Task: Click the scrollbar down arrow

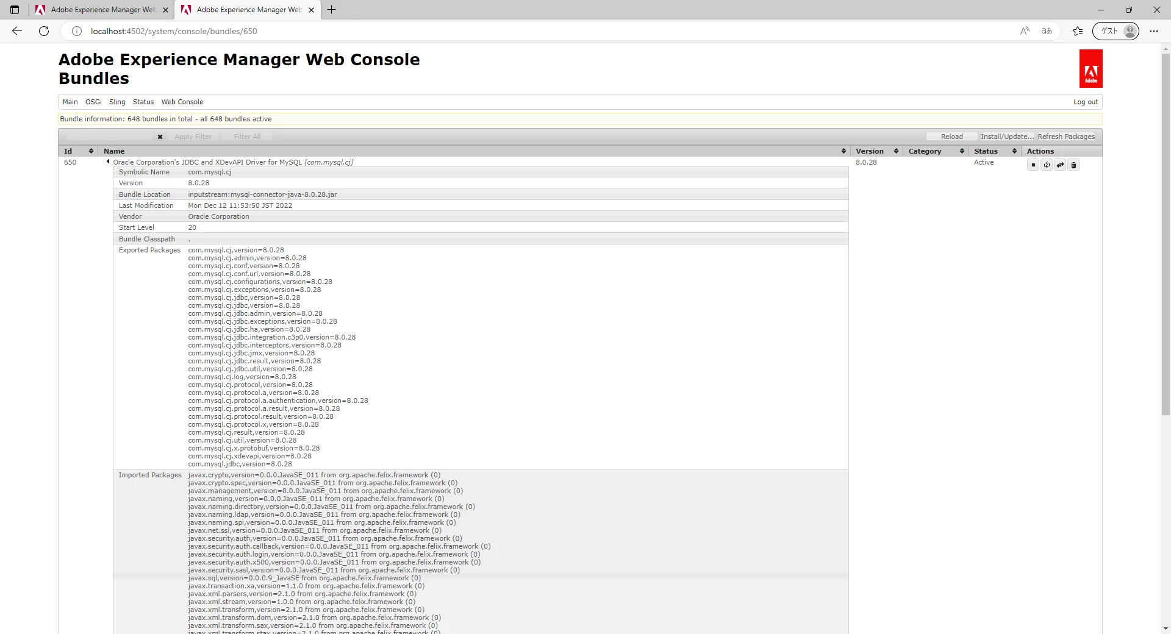Action: [x=1166, y=628]
